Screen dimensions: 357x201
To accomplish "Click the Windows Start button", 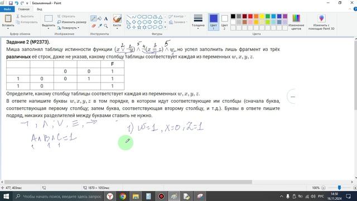I will 6,196.
